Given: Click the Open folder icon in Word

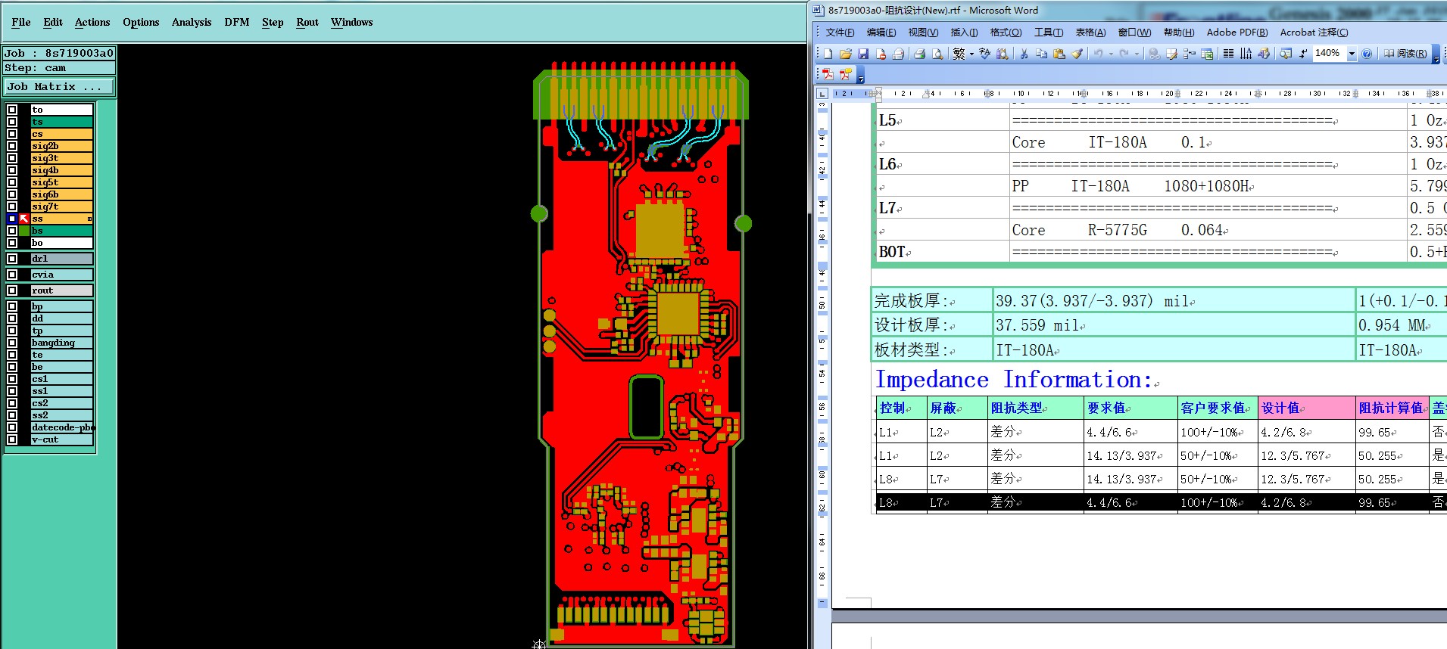Looking at the screenshot, I should (846, 54).
